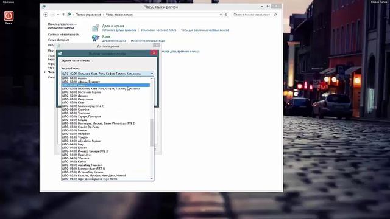Select Екатеринбург (RTZ 4) time zone
390x219 pixels.
105,169
